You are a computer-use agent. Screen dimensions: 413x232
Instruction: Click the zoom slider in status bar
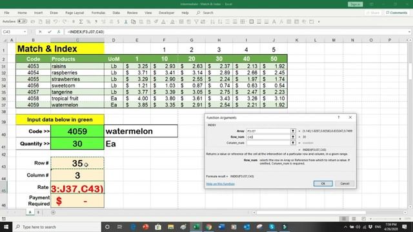click(385, 218)
